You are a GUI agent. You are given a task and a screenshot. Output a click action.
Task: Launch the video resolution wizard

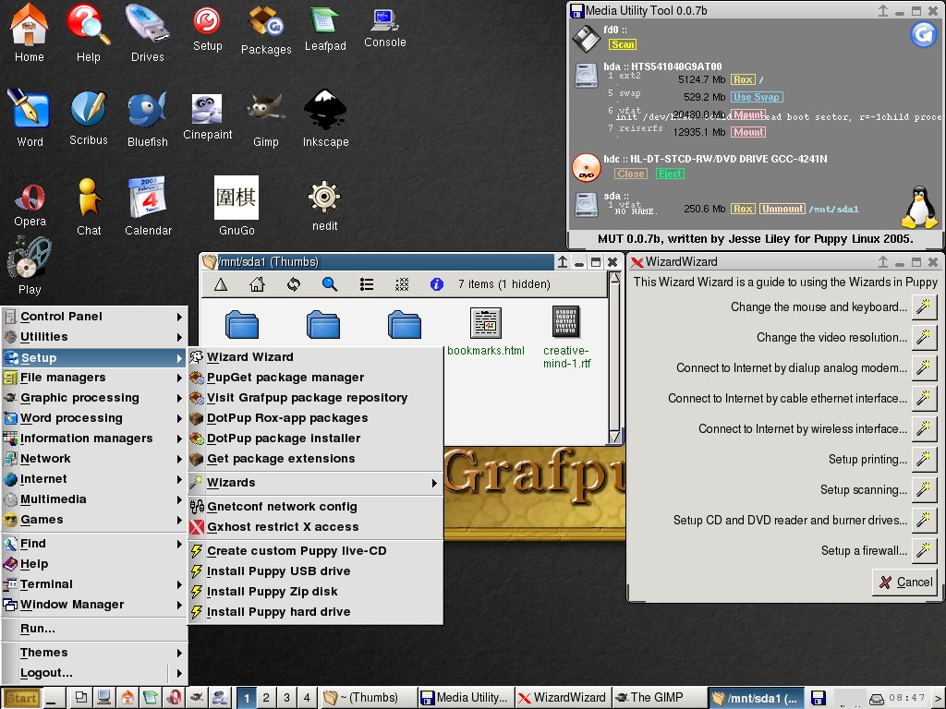click(923, 337)
